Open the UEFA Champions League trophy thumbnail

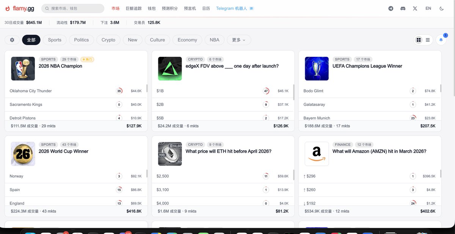tap(317, 69)
